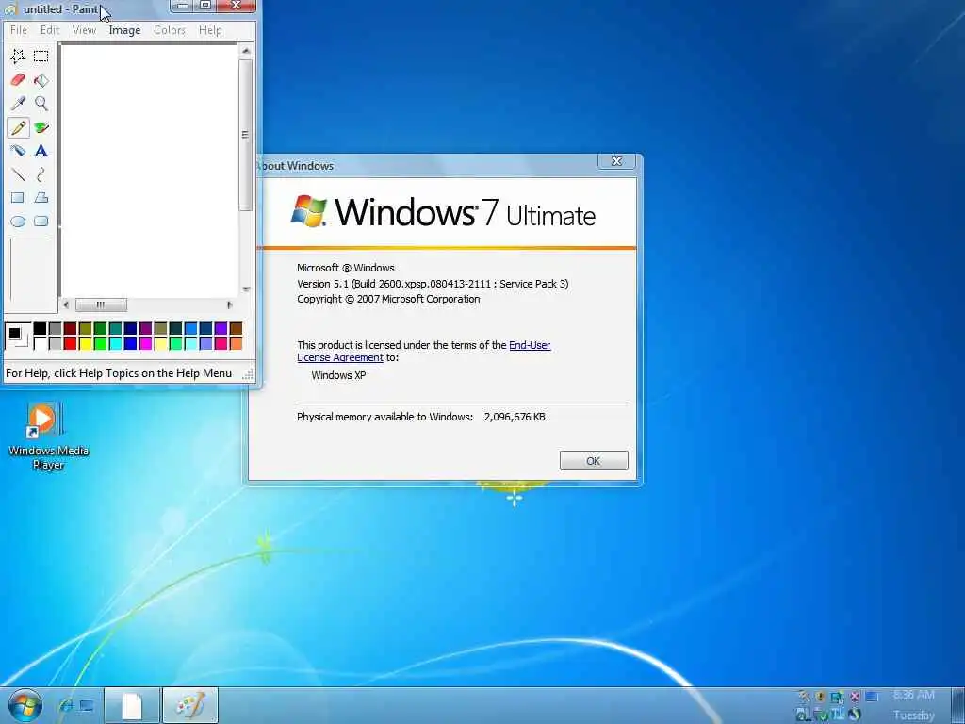The height and width of the screenshot is (724, 965).
Task: Close the About Windows dialog
Action: point(616,161)
